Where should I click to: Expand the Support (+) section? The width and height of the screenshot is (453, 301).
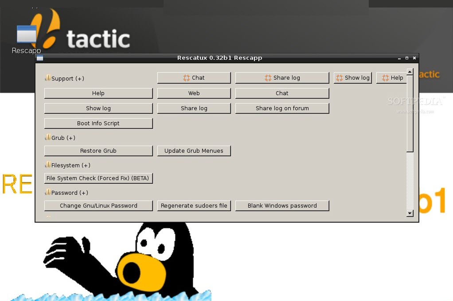click(65, 78)
